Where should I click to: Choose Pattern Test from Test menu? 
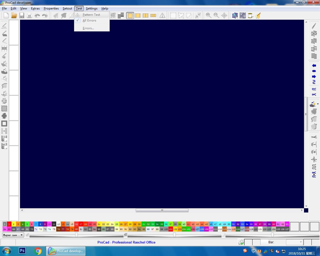click(x=92, y=15)
